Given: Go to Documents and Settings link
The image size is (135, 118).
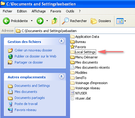Looking at the screenshot, I should click(x=32, y=86).
